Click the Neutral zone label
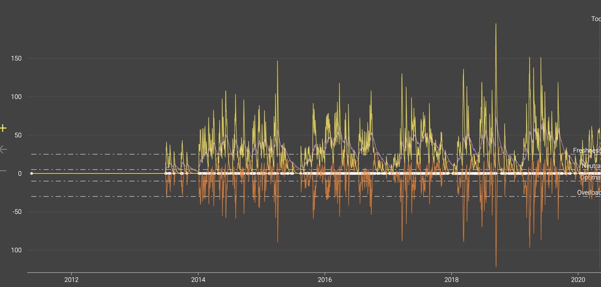The height and width of the screenshot is (287, 601). [x=591, y=166]
